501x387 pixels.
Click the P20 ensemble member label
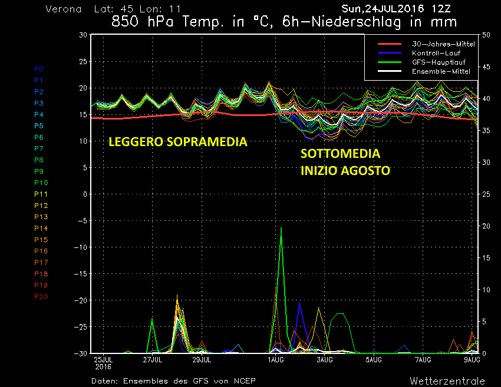[x=41, y=297]
